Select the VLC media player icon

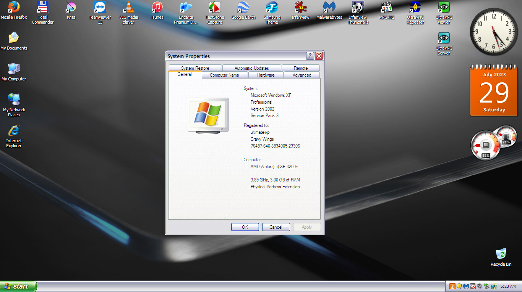(128, 8)
